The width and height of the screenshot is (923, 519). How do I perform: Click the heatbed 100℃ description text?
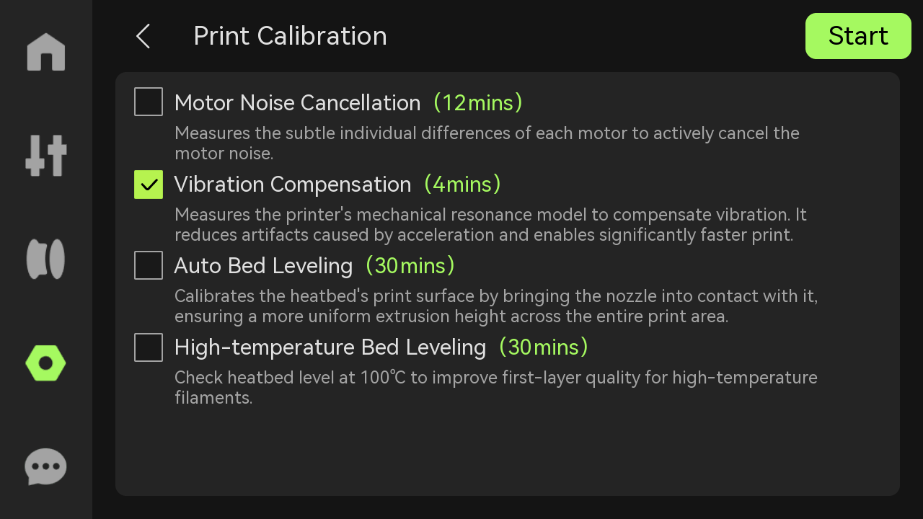tap(496, 388)
